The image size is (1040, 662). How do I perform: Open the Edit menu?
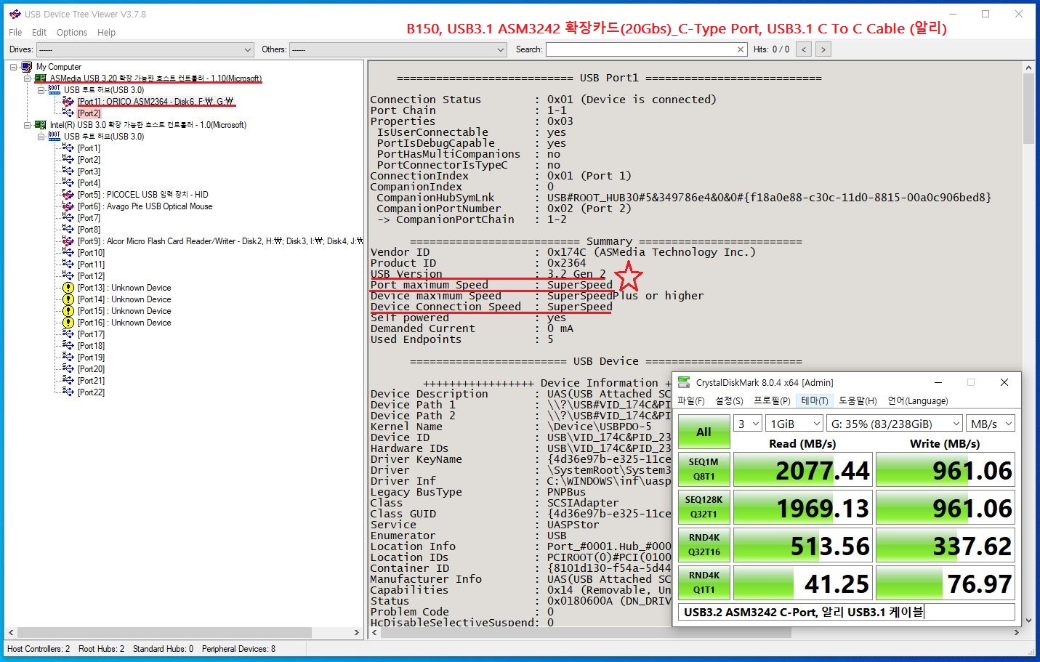point(39,33)
